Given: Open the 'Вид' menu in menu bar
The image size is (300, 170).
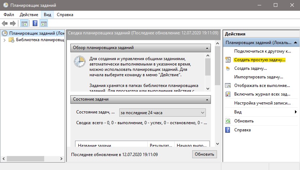Looking at the screenshot, I should (x=47, y=15).
